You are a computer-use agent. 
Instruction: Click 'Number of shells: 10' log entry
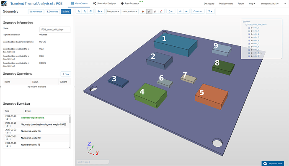pyautogui.click(x=31, y=138)
